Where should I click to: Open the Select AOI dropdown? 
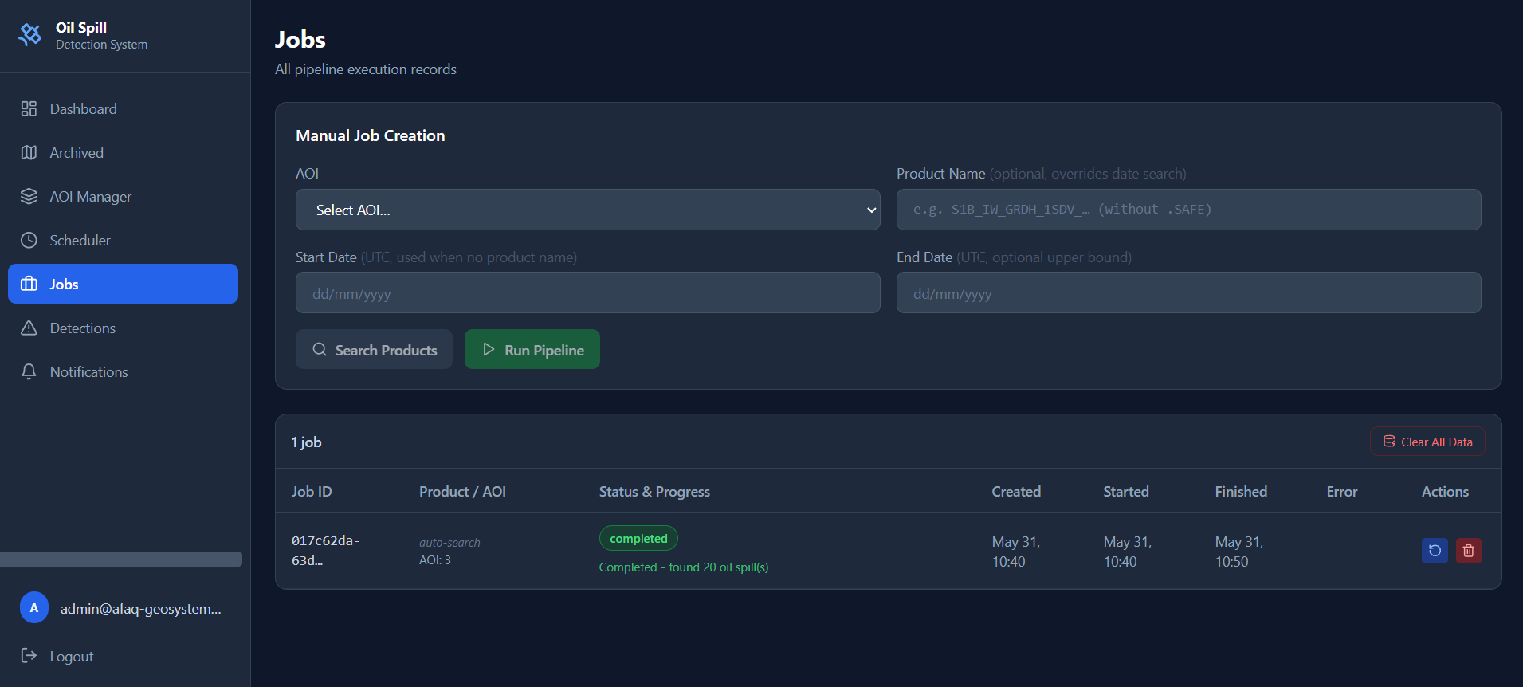click(x=587, y=210)
